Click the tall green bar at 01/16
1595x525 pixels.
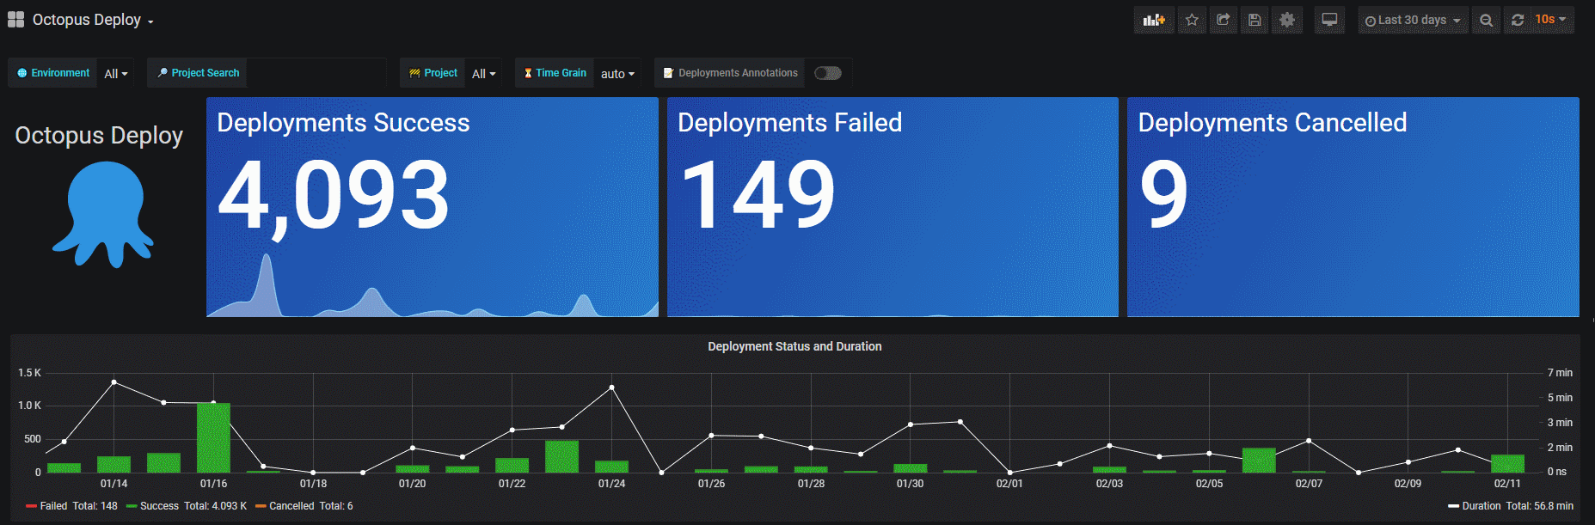tap(213, 438)
